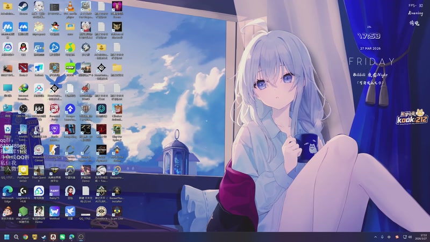This screenshot has width=430, height=242.
Task: Switch to the QQ window in the taskbar
Action: [53, 237]
